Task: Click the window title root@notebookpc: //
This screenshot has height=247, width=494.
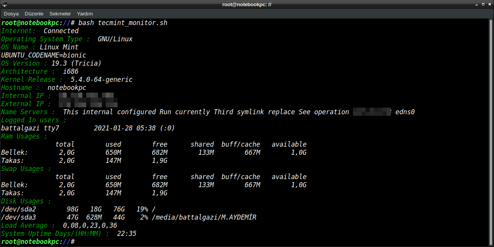Action: tap(247, 4)
